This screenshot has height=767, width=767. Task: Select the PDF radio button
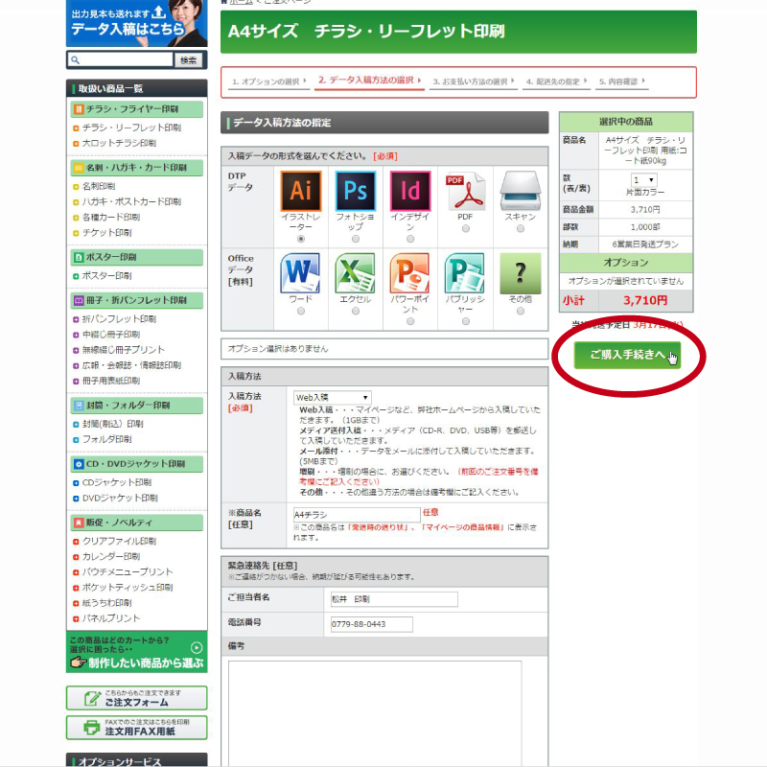point(466,228)
